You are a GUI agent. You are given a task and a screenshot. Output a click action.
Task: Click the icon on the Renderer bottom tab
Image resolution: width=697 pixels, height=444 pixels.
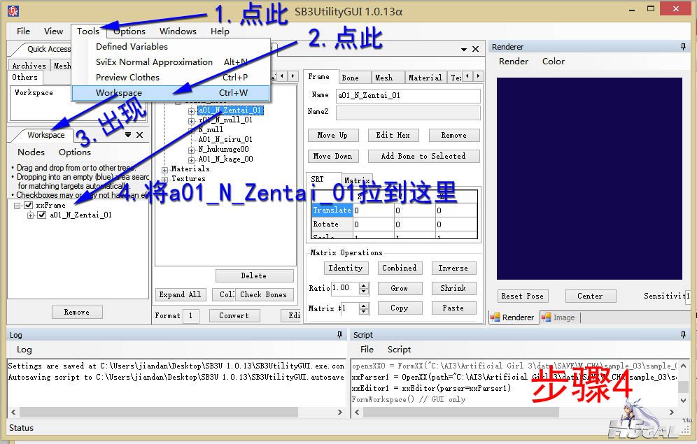click(x=495, y=317)
